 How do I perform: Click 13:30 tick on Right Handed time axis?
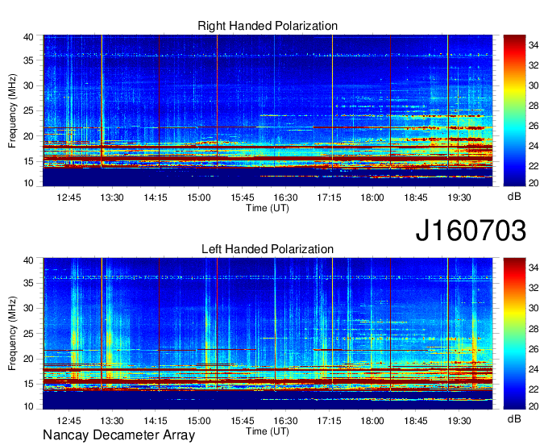pos(112,198)
